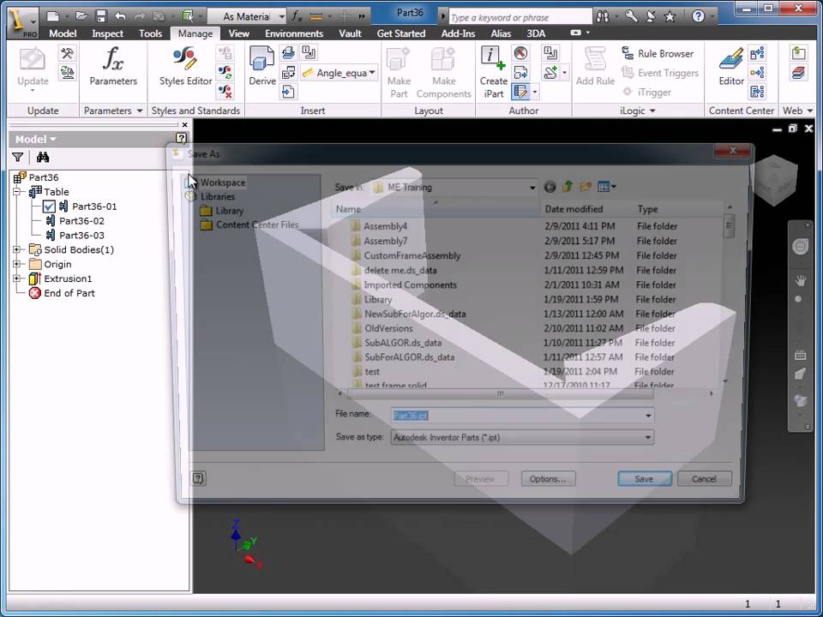Click the Save icon in quick access toolbar

101,16
